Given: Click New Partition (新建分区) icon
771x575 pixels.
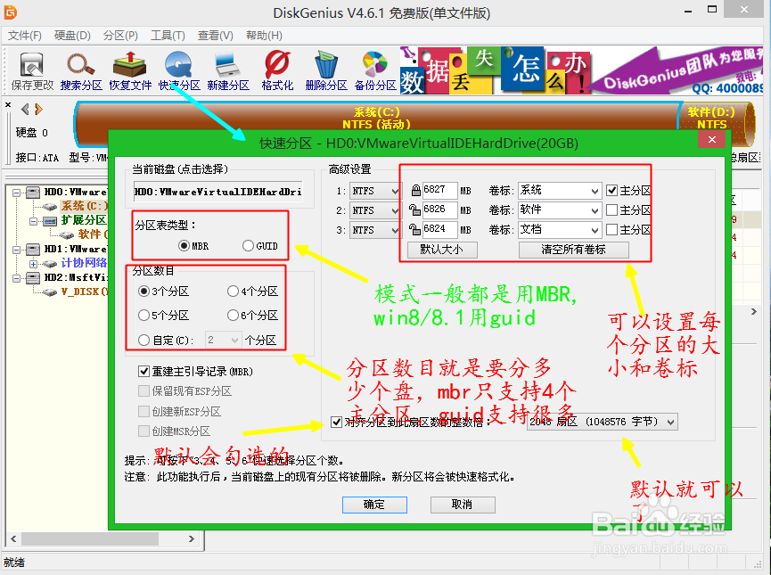Looking at the screenshot, I should [228, 71].
